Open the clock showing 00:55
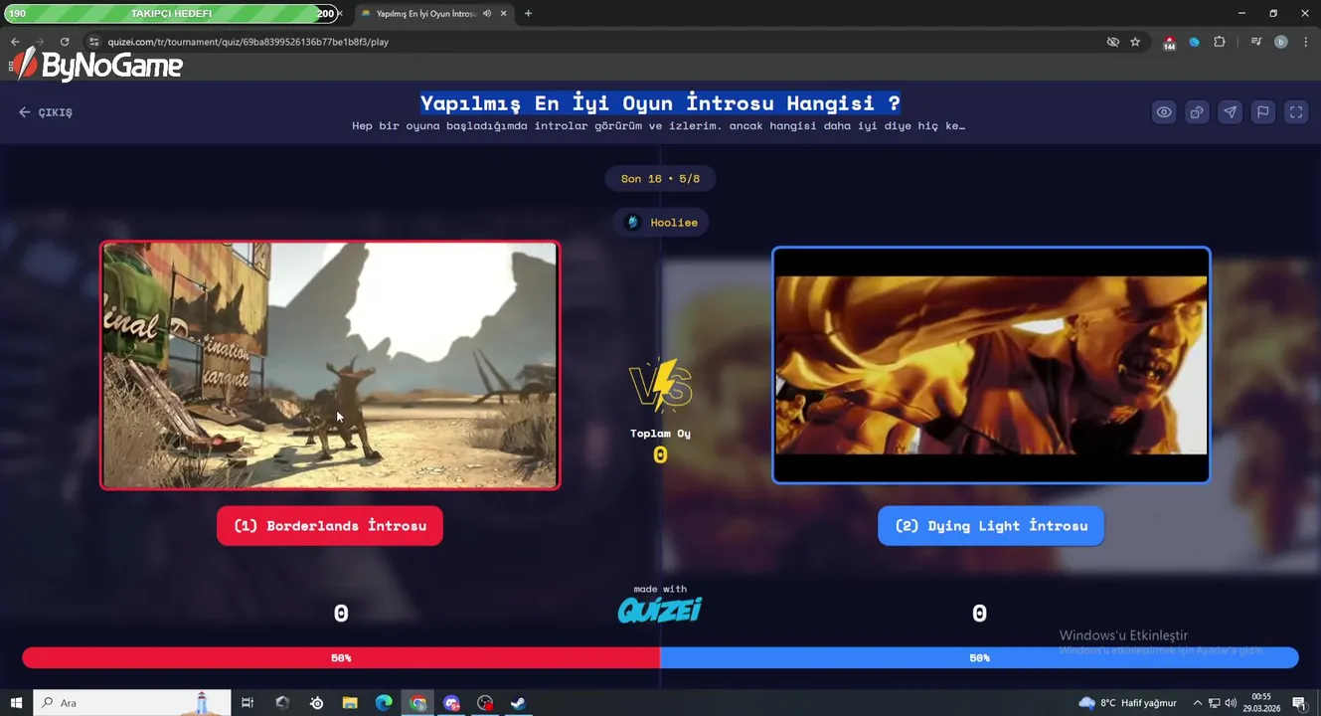 click(1260, 703)
